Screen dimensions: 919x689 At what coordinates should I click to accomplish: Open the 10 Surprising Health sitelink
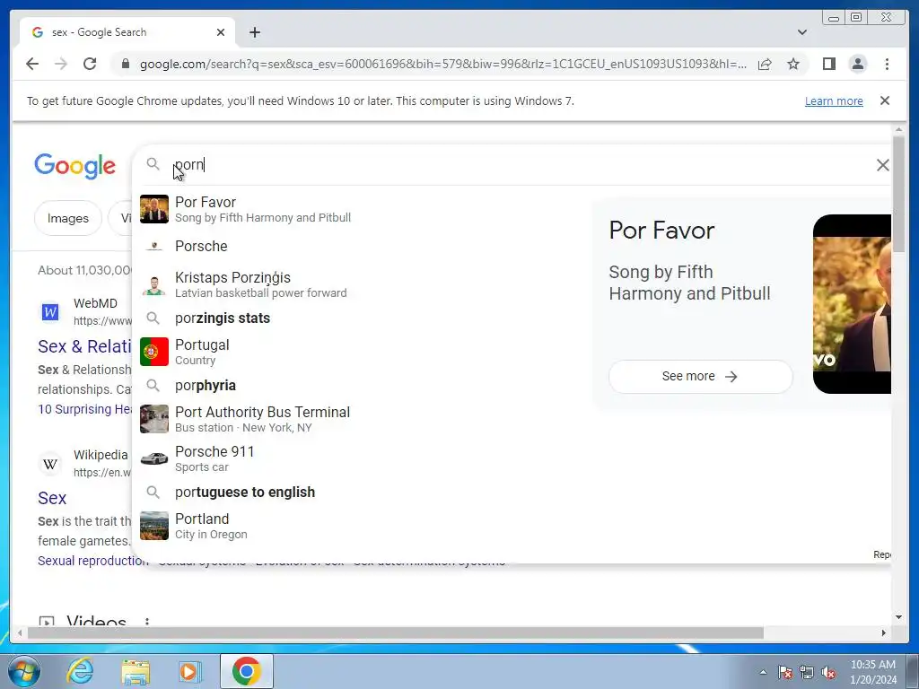[x=85, y=409]
